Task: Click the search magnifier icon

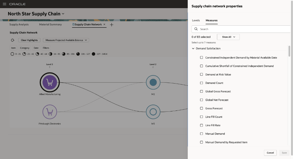Action: click(x=196, y=29)
